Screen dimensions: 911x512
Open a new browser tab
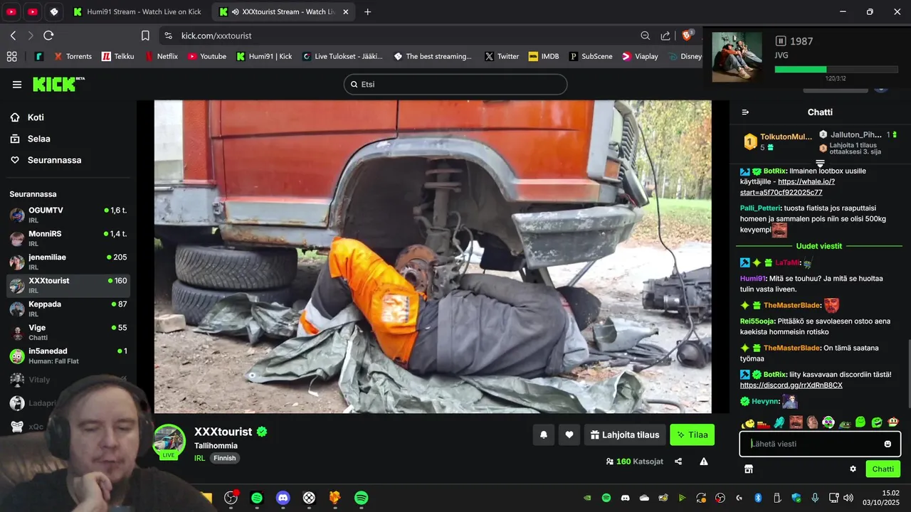point(368,12)
